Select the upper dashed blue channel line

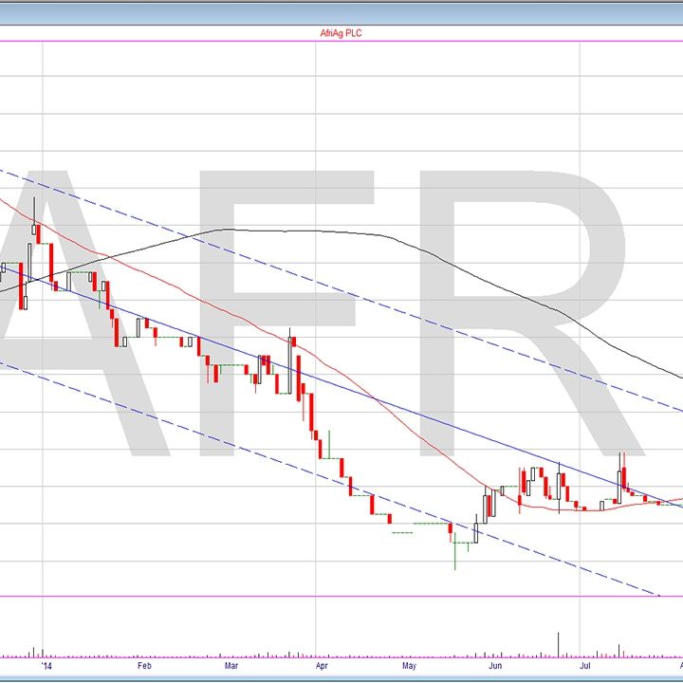click(x=379, y=300)
